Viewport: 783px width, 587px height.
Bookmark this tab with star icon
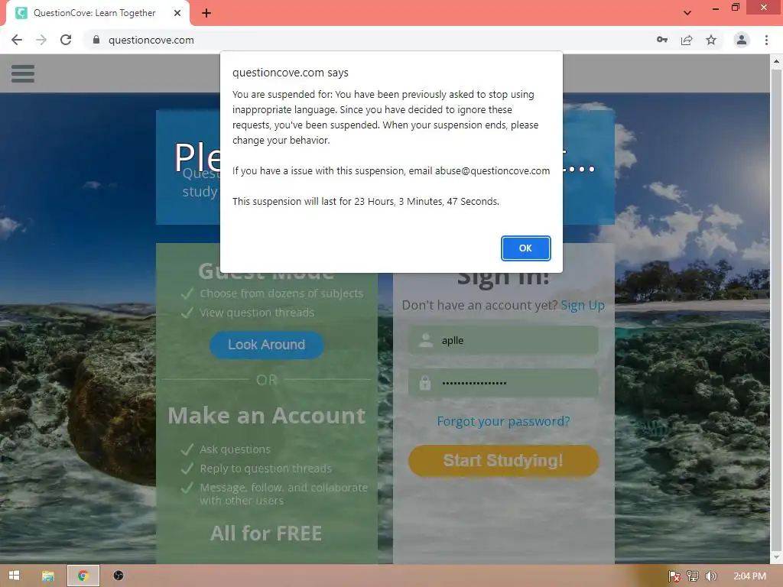pos(711,40)
